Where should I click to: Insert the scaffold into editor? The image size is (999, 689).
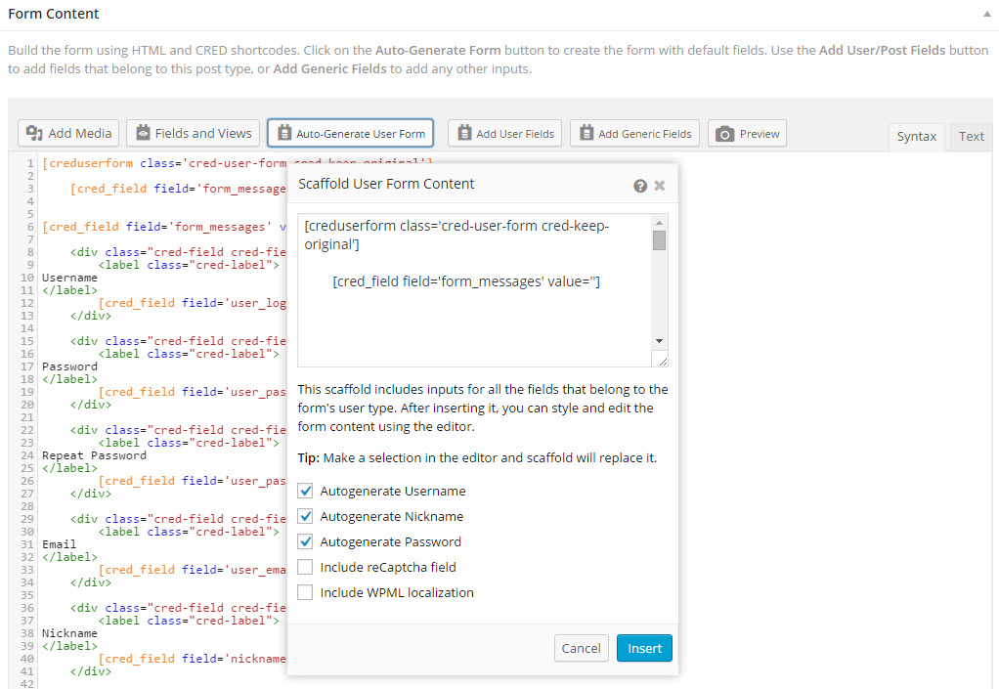tap(644, 648)
